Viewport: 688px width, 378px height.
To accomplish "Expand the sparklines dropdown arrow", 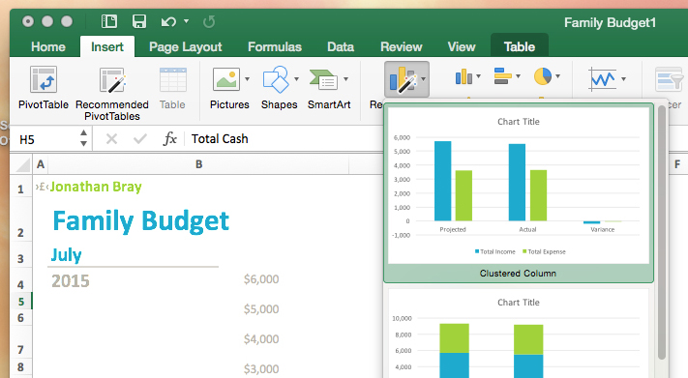I will point(623,79).
